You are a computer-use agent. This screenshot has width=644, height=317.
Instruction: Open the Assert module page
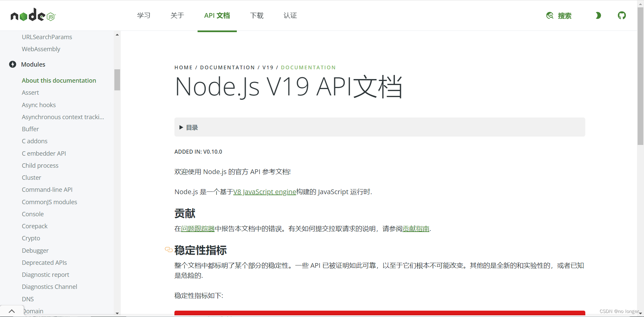[30, 92]
